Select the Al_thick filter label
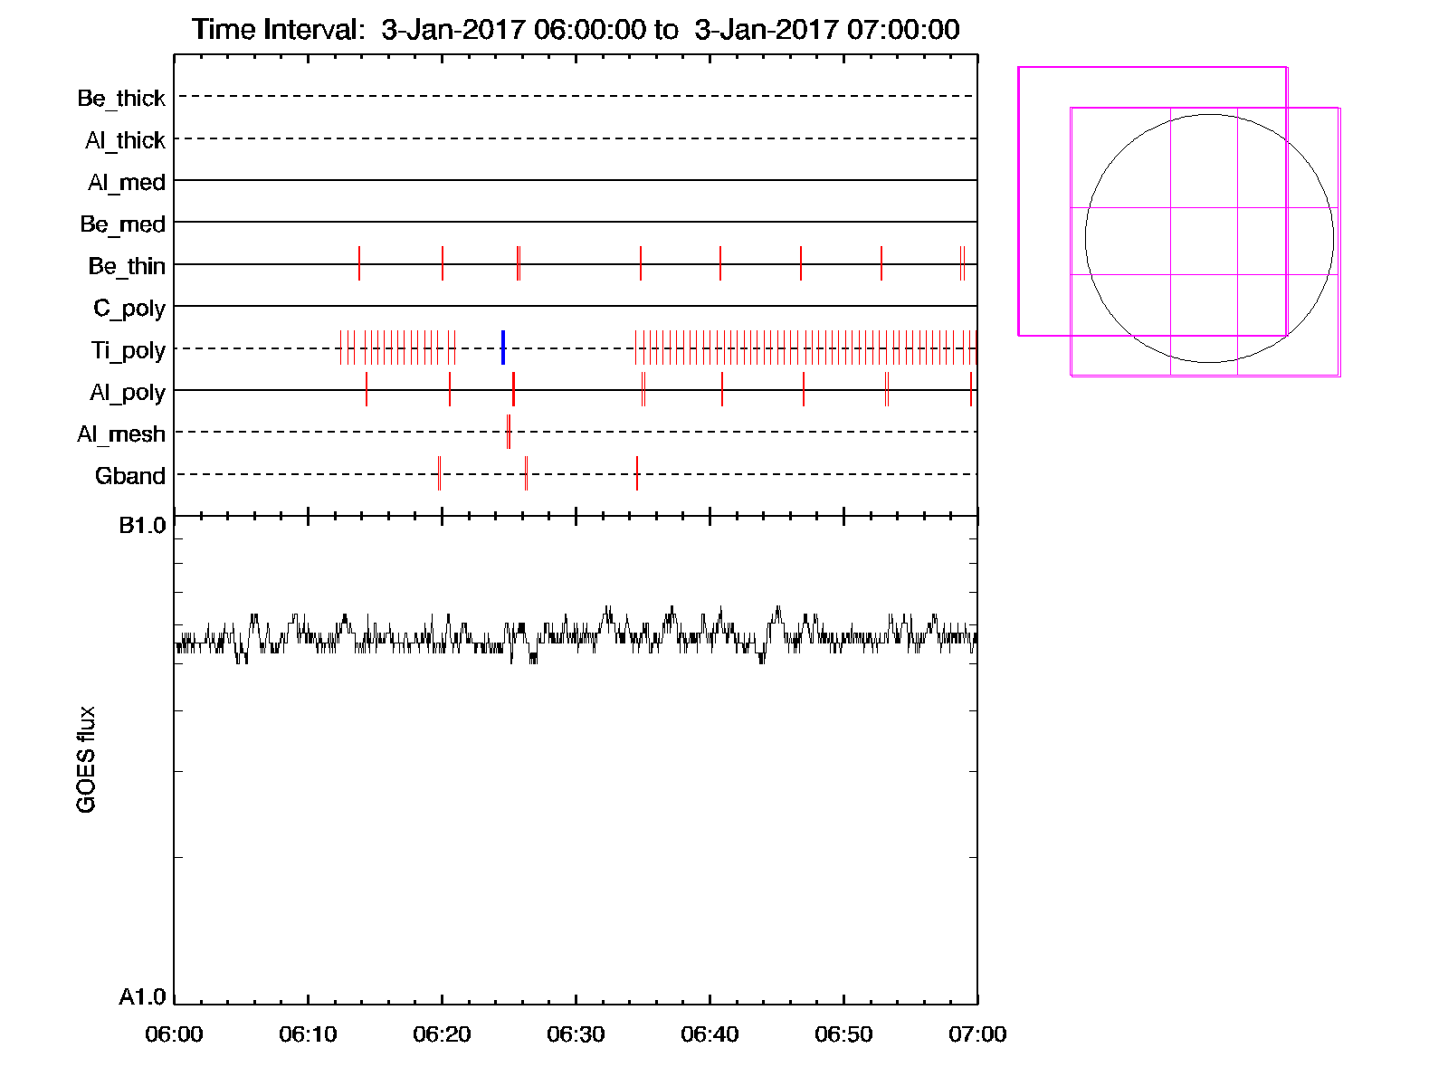Viewport: 1448px width, 1086px height. tap(125, 140)
